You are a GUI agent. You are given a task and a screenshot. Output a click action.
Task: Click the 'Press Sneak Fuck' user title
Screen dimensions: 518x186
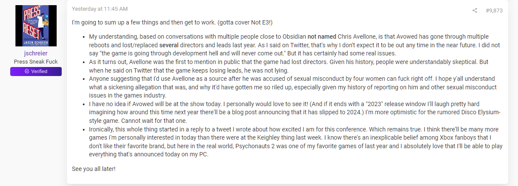coord(36,62)
